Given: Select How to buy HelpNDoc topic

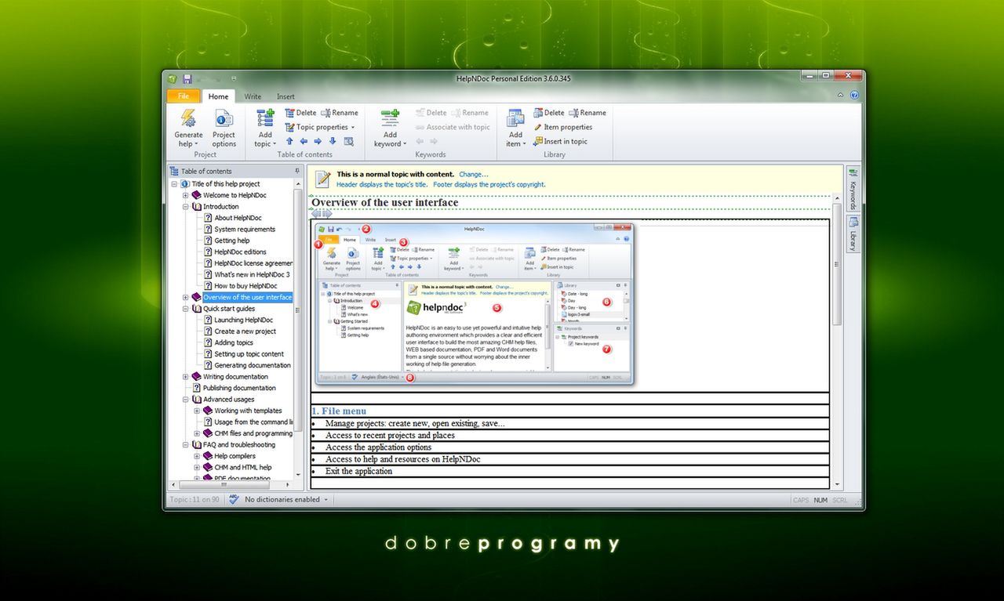Looking at the screenshot, I should pos(246,286).
